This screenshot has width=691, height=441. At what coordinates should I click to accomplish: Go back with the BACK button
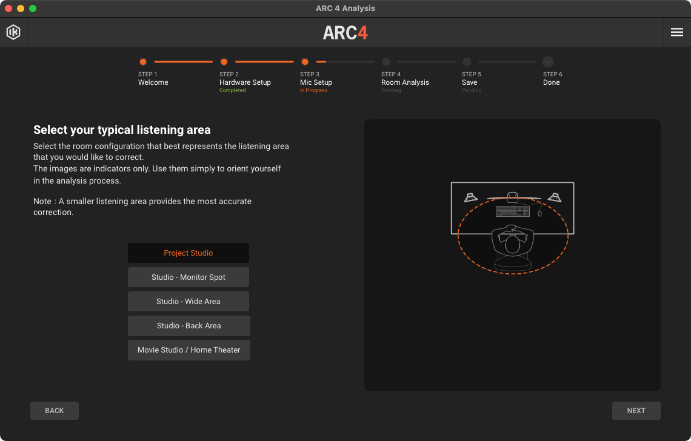tap(54, 411)
